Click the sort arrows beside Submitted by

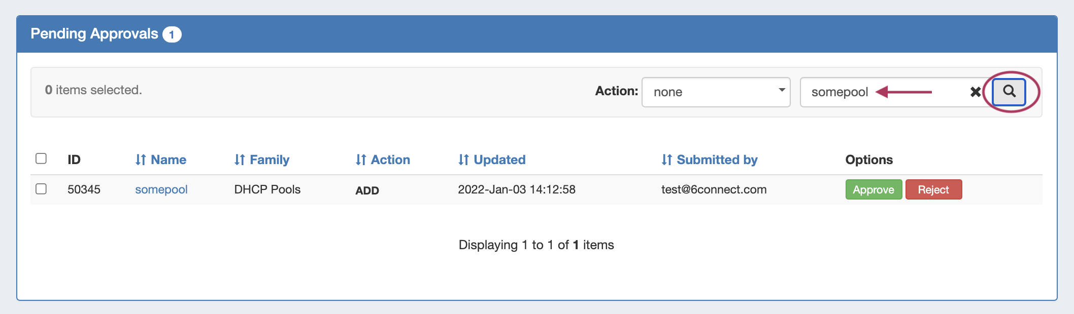pyautogui.click(x=666, y=160)
